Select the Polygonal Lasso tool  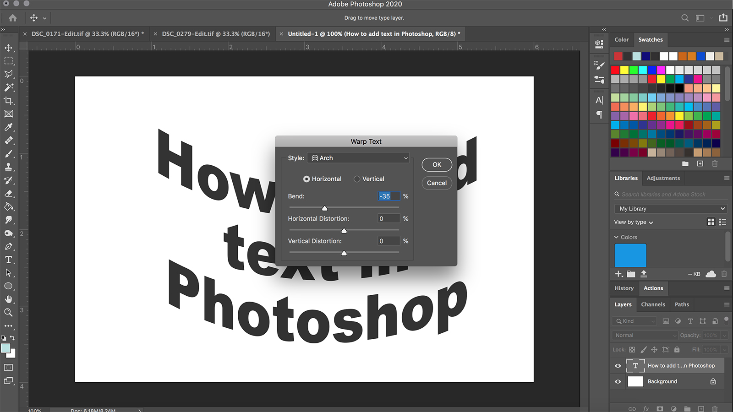pos(9,74)
